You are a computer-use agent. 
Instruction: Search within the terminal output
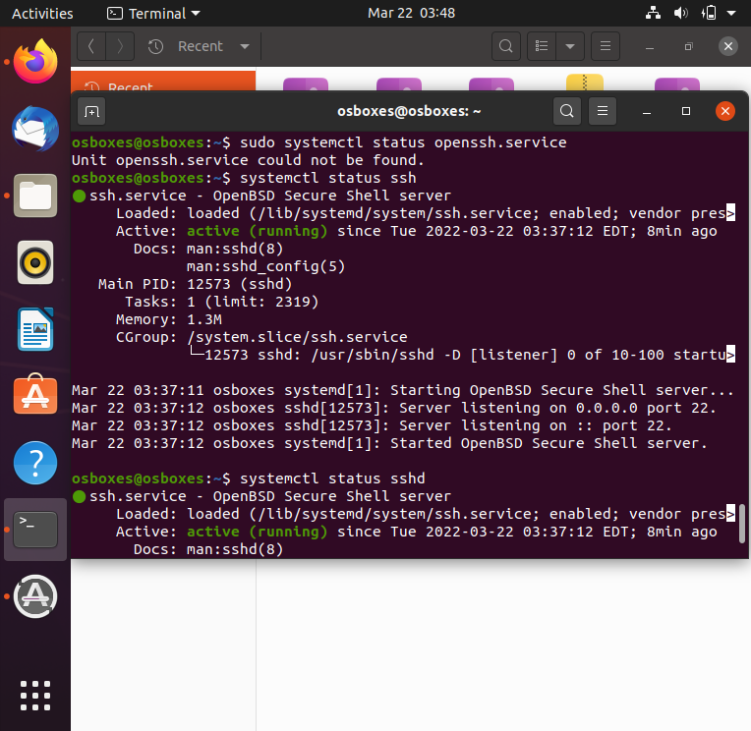point(567,111)
